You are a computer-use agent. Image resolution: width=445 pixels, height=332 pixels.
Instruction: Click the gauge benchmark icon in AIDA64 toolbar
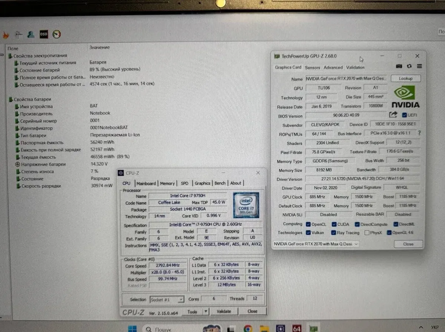click(56, 34)
